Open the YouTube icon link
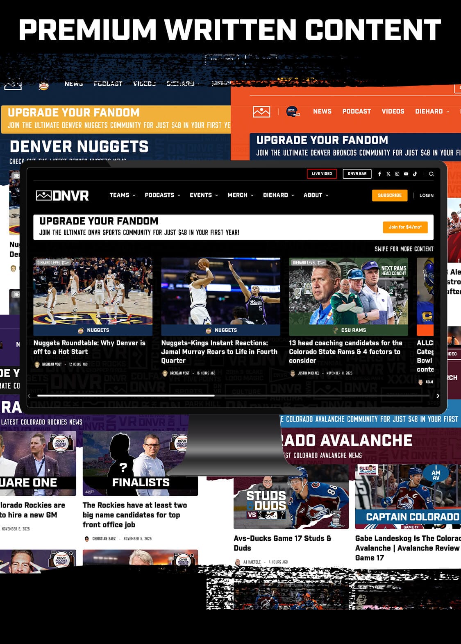Viewport: 461px width, 644px height. 406,174
